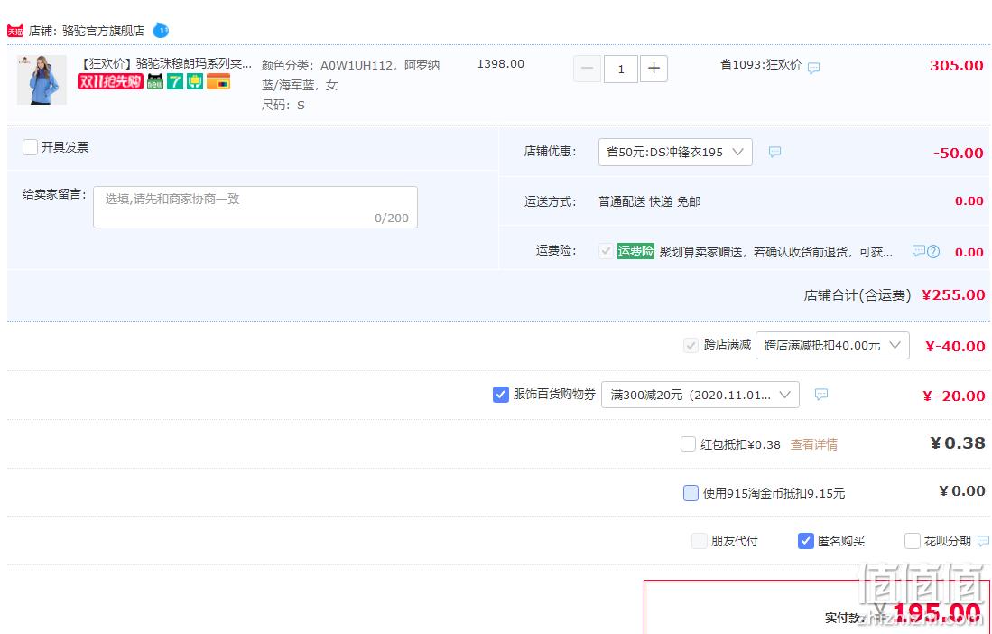The image size is (992, 634).
Task: Click the 省1093:狂欢价 discount text
Action: (761, 64)
